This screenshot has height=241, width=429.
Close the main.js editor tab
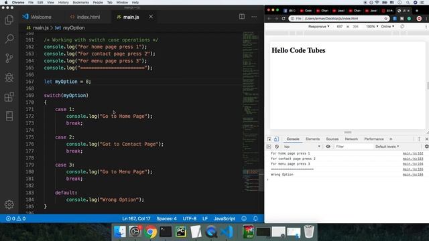click(x=151, y=17)
